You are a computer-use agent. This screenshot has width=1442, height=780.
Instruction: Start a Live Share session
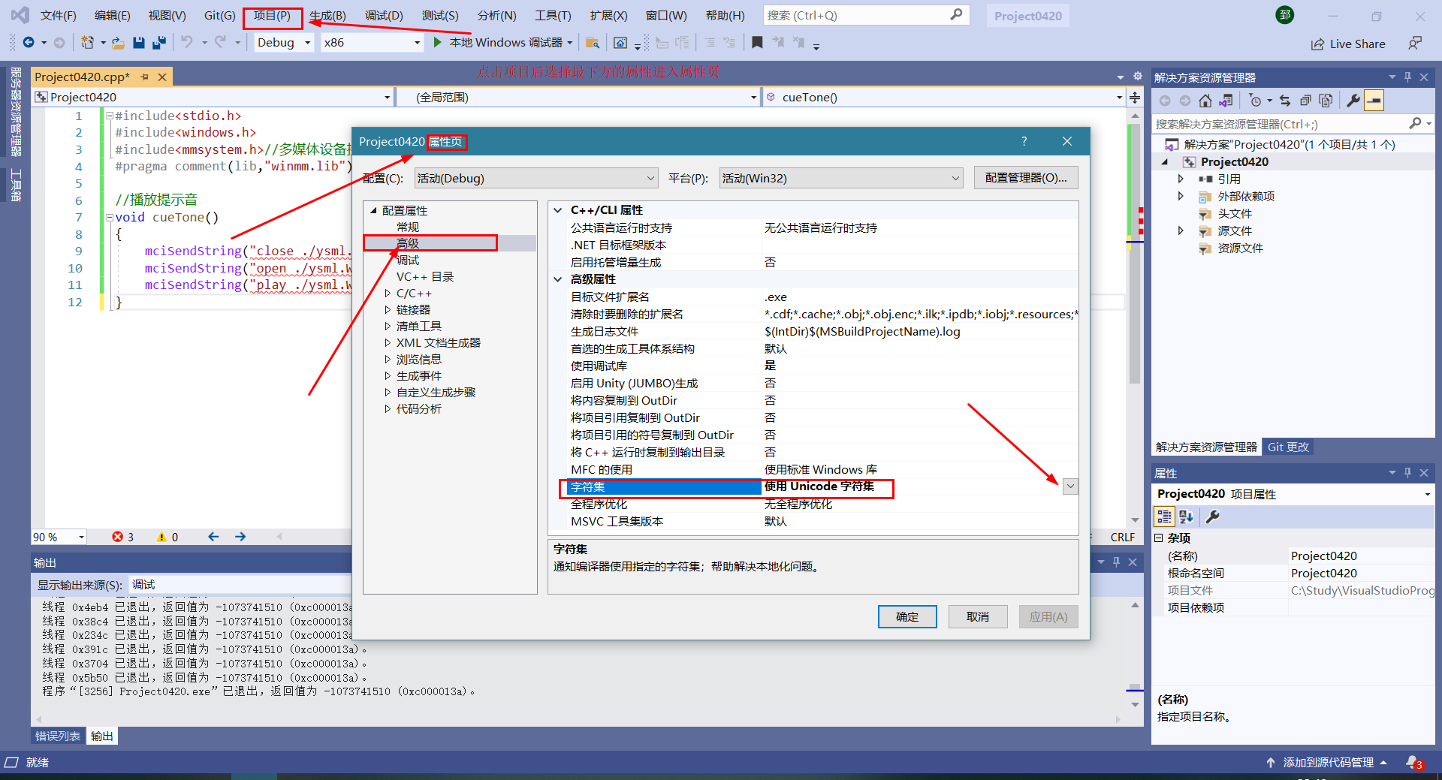1348,44
